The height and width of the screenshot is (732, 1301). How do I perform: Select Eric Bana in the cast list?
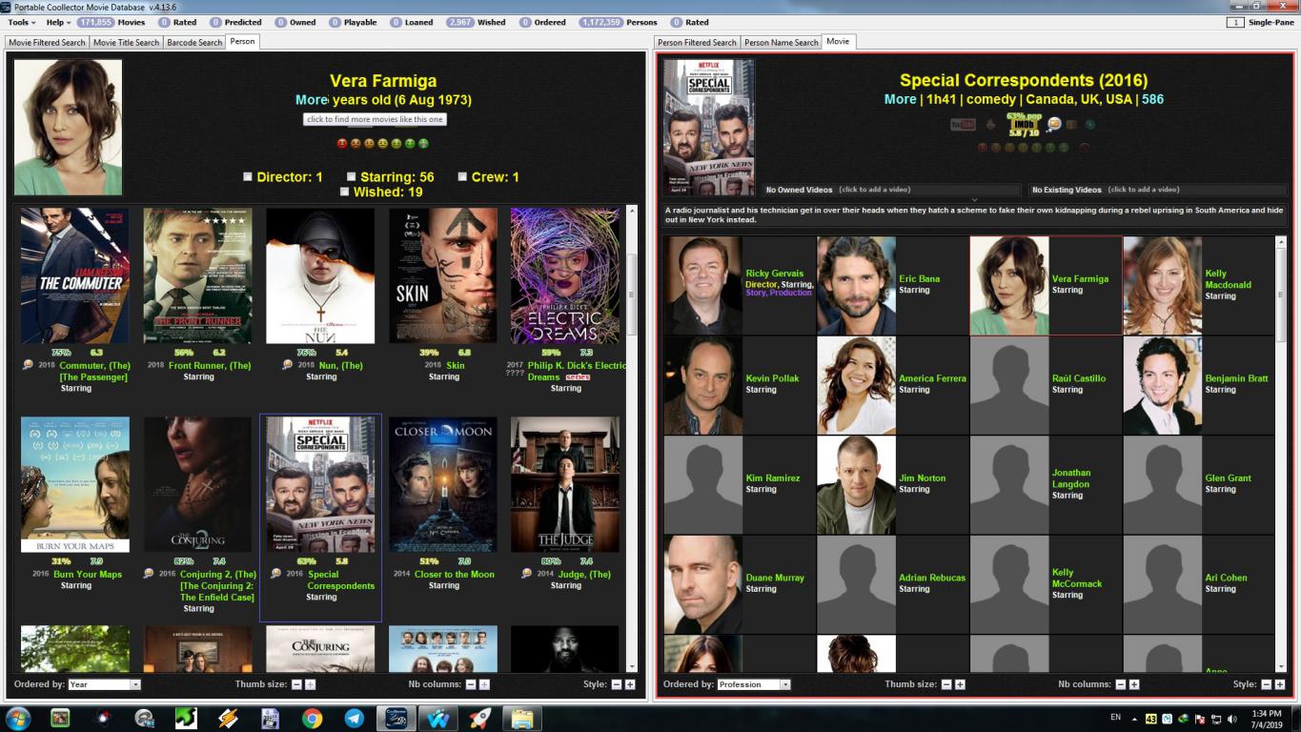click(x=892, y=286)
